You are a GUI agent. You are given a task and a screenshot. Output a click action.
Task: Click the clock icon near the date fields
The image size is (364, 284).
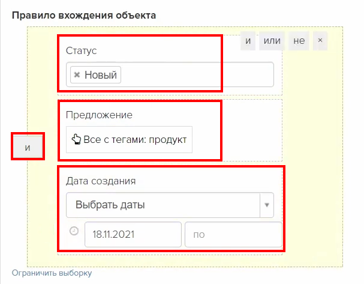click(x=74, y=230)
